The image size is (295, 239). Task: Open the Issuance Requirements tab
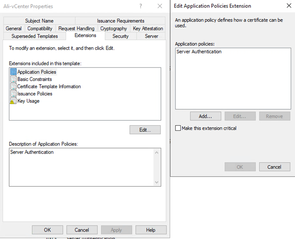click(120, 21)
